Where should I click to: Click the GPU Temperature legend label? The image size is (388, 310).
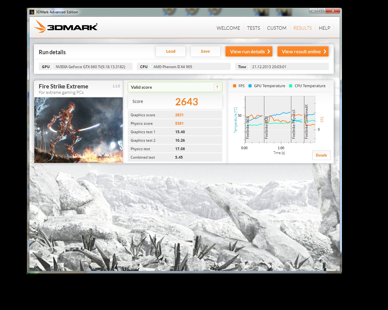[x=269, y=86]
